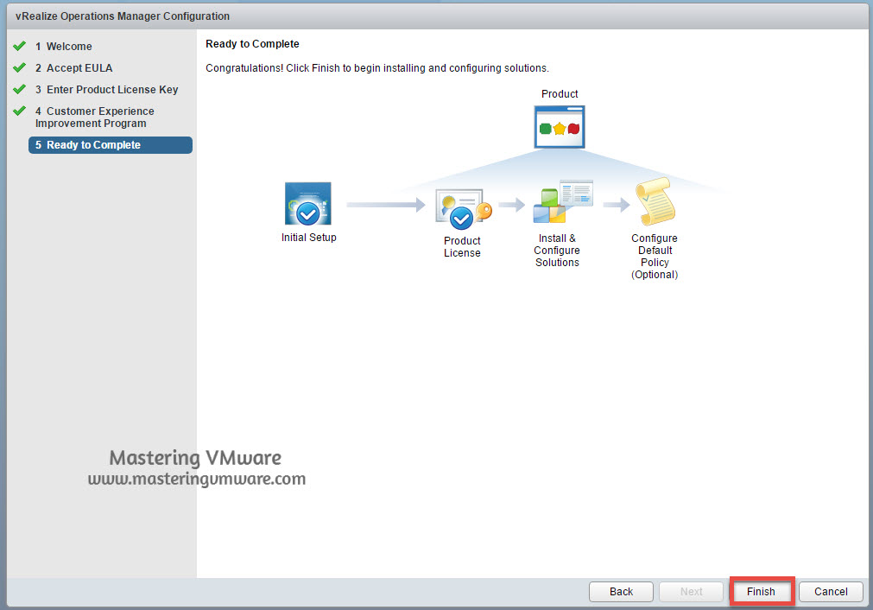Click the 'Congratulations! Click Finish' message text
Image resolution: width=873 pixels, height=610 pixels.
[x=377, y=68]
